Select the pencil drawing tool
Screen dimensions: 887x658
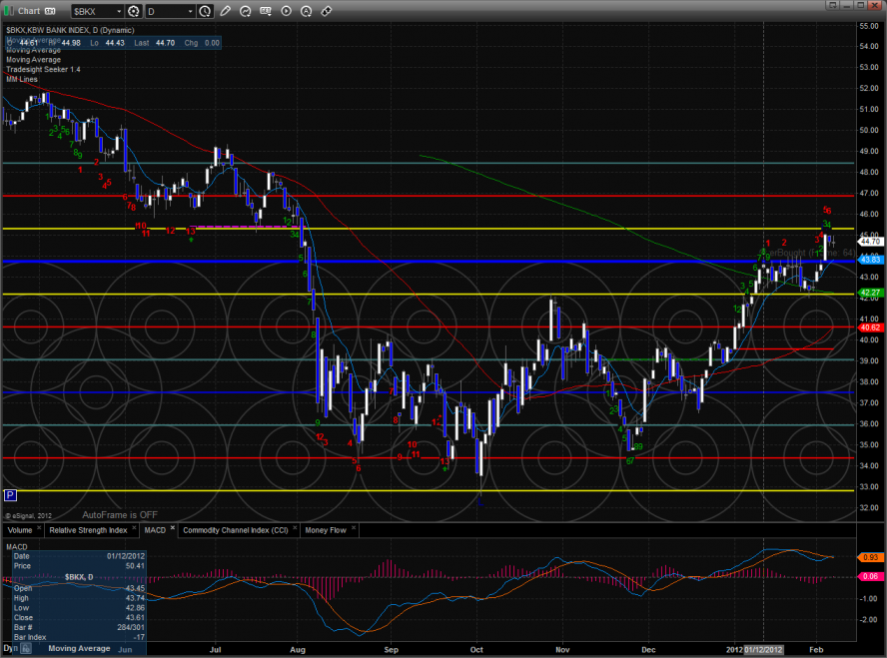(x=225, y=11)
